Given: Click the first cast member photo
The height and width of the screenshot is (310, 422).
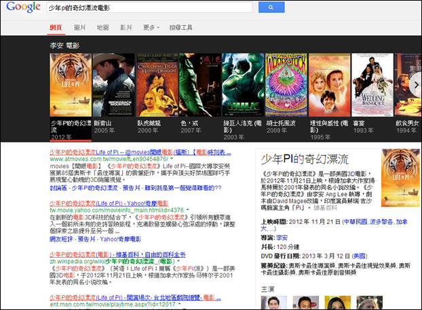Looking at the screenshot, I should pyautogui.click(x=273, y=303).
